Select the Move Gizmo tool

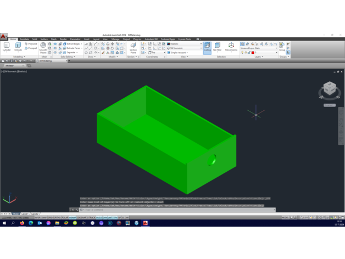tap(231, 47)
